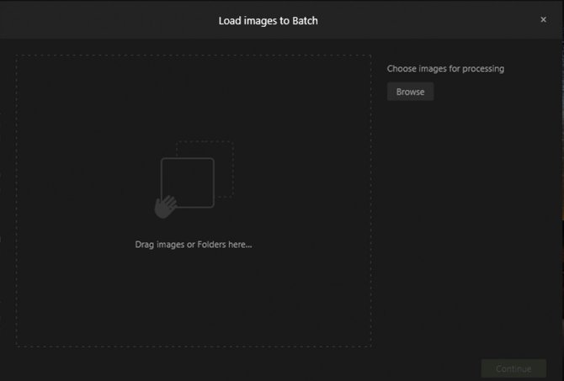Click the word 'Drag' in the drop hint

point(145,245)
